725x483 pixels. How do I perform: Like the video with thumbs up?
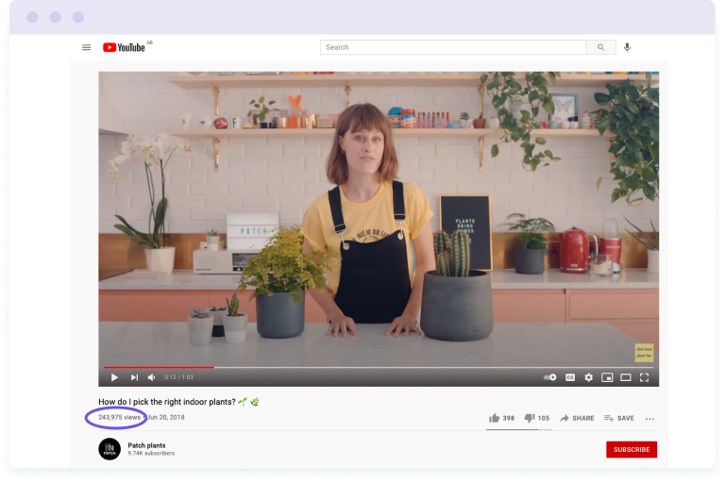click(x=501, y=418)
